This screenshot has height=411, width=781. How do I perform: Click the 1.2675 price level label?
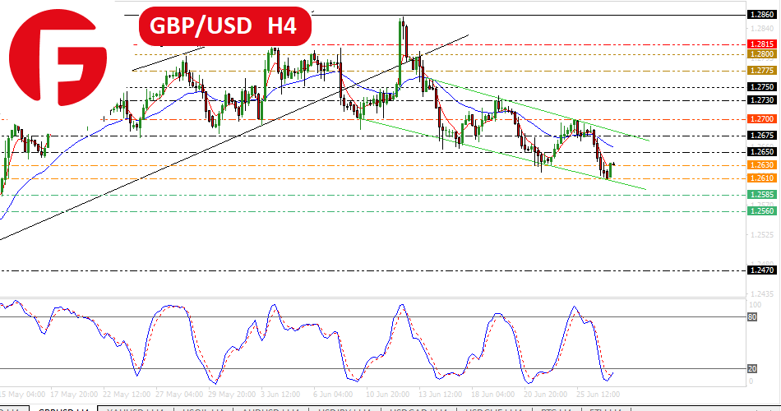pyautogui.click(x=761, y=136)
